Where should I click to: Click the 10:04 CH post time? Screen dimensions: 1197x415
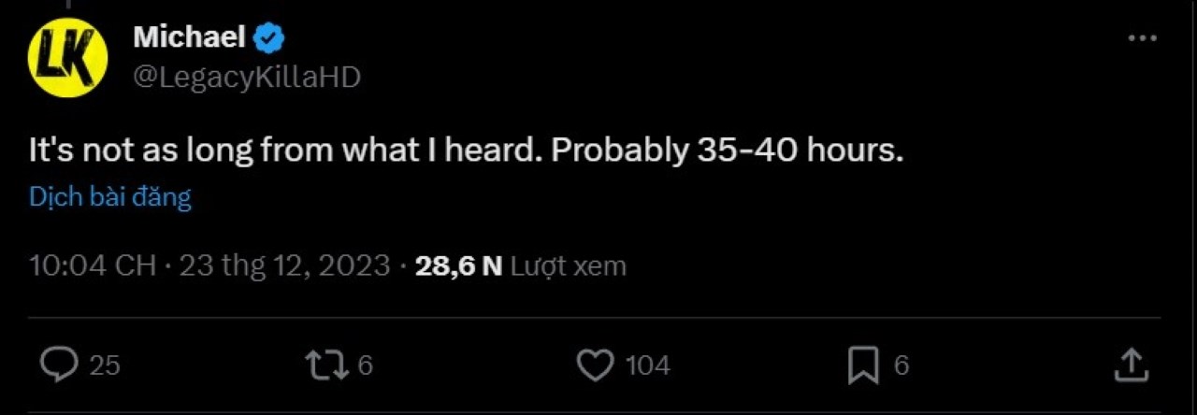click(93, 266)
